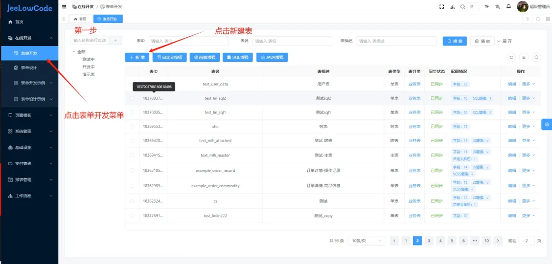Expand the 表单开发示例 submenu

(29, 83)
